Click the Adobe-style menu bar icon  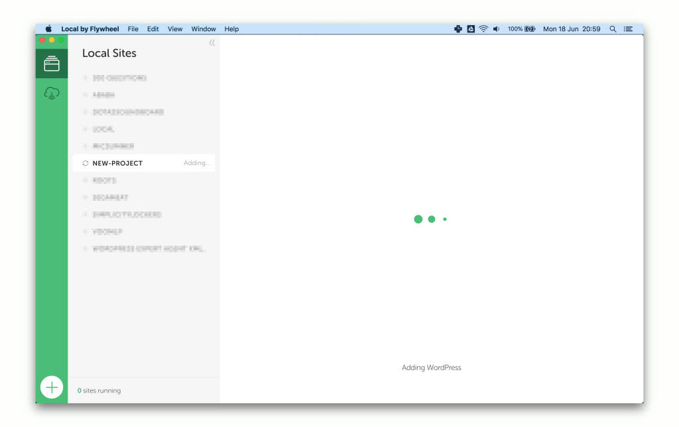pyautogui.click(x=471, y=29)
